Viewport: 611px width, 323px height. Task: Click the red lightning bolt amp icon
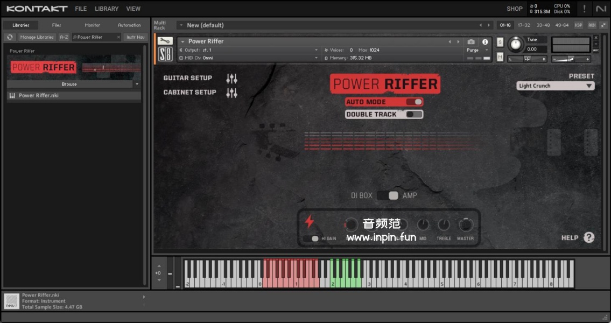point(309,222)
